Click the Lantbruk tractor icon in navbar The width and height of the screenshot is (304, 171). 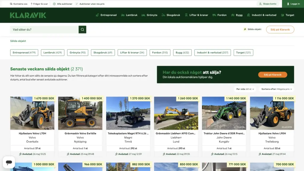123,15
